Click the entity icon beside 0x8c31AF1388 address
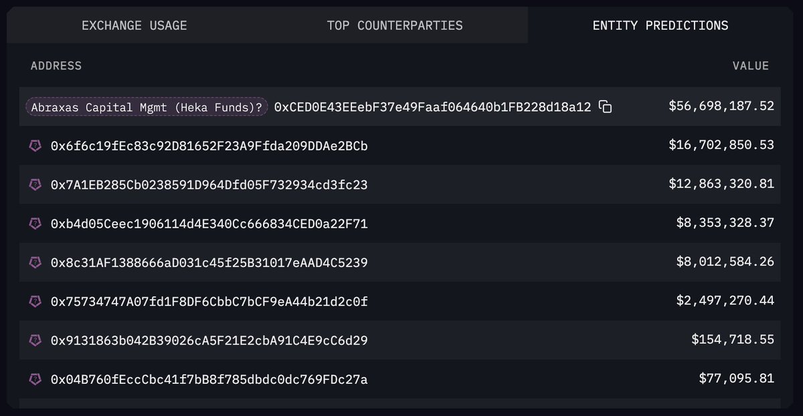Screen dimensions: 803x416 [35, 262]
